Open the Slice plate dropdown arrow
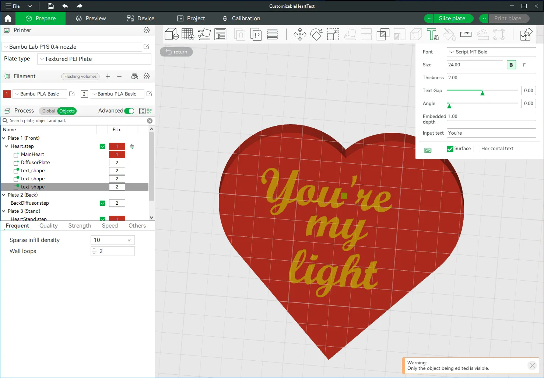544x378 pixels. [x=429, y=18]
